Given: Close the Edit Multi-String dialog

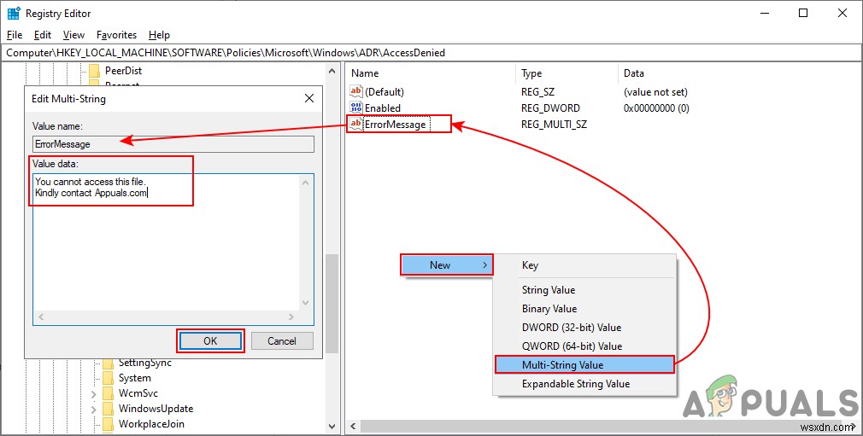Looking at the screenshot, I should click(x=309, y=98).
